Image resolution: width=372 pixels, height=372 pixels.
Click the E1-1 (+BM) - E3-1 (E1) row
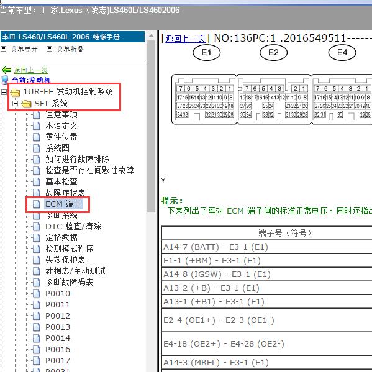click(x=267, y=261)
